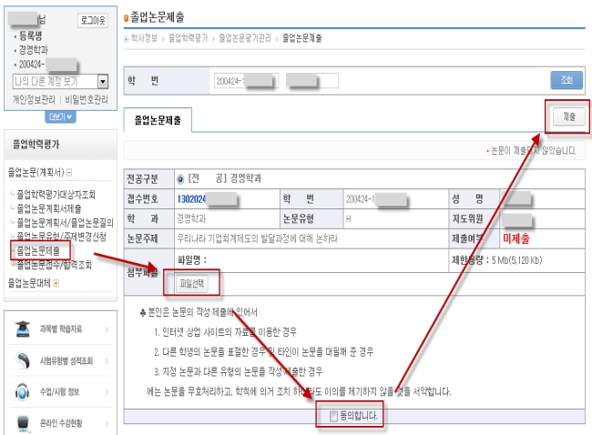Expand the 졸업논문대체 tree section
This screenshot has height=435, width=592.
tap(56, 283)
